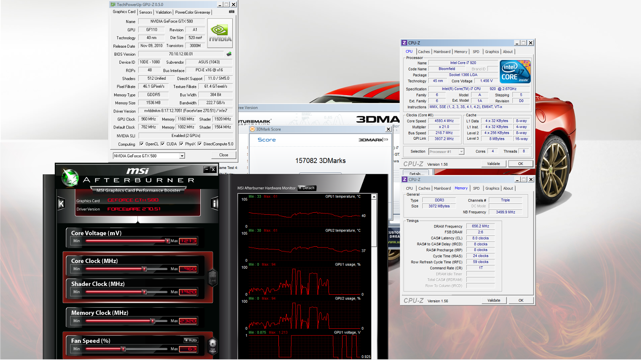The height and width of the screenshot is (360, 641).
Task: Click the Close button in GPU-Z
Action: (224, 155)
